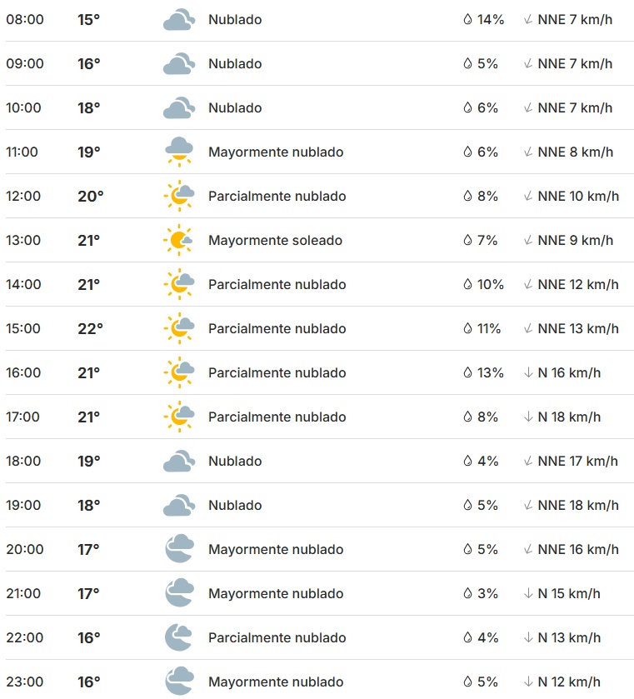634x699 pixels.
Task: Click the 10% precipitation value at 14:00
Action: click(491, 284)
